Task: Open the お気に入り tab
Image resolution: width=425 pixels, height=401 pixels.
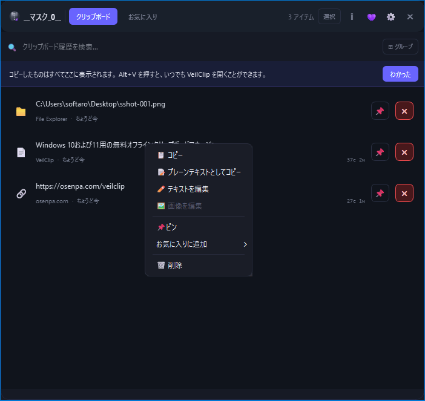Action: (142, 17)
